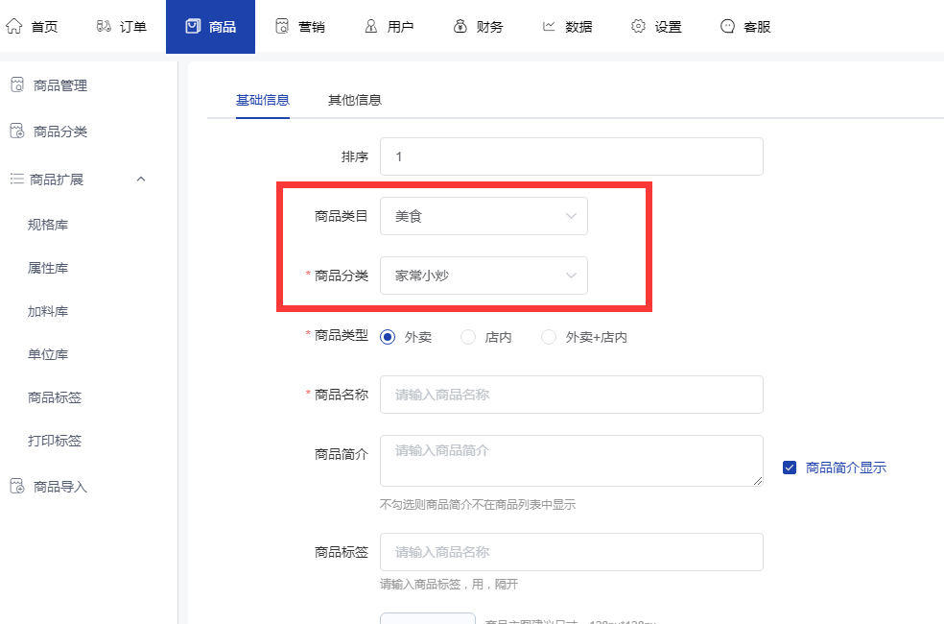Go to 商品导入 in sidebar

[60, 487]
